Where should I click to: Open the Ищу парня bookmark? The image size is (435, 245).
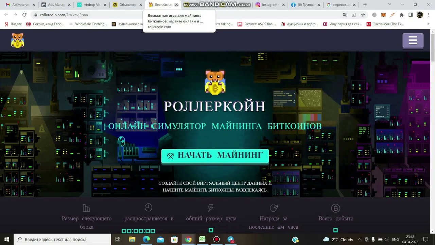pos(342,24)
